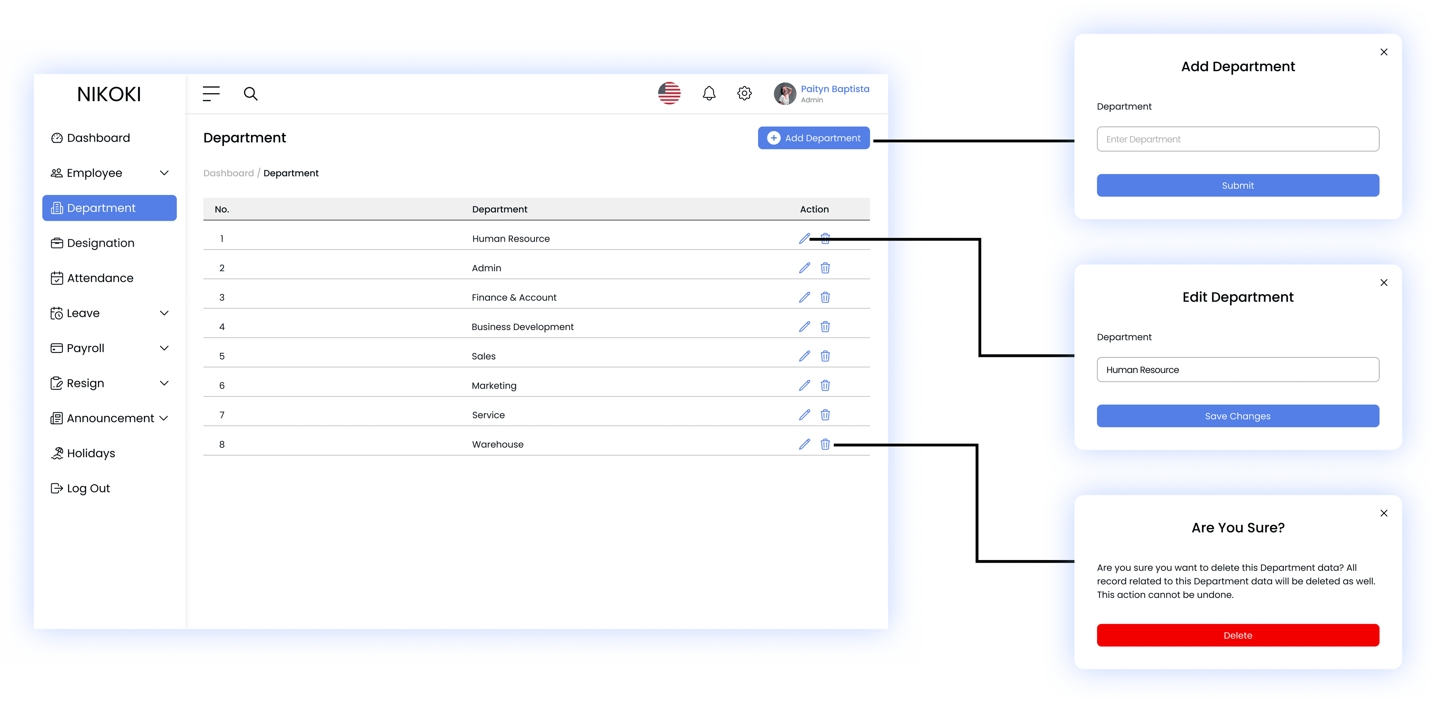Click Paityn Baptista's profile avatar
This screenshot has height=703, width=1436.
[784, 94]
